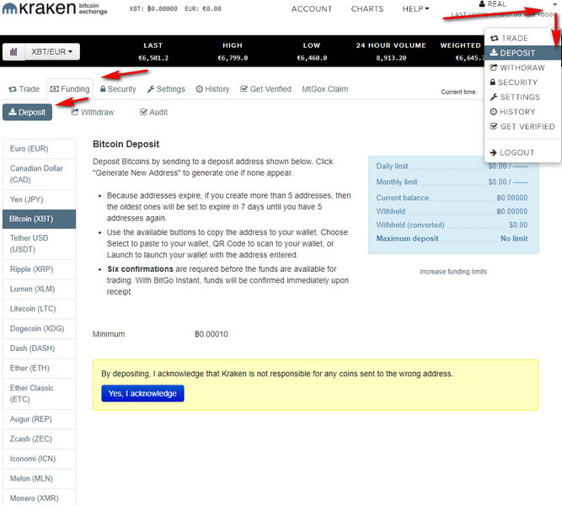Open the MtGox Claim tab
Image resolution: width=562 pixels, height=505 pixels.
(324, 89)
